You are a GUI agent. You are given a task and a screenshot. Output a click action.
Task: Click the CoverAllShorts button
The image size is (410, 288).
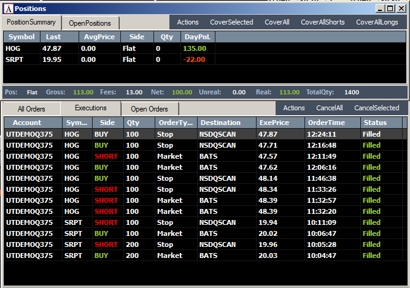[323, 22]
